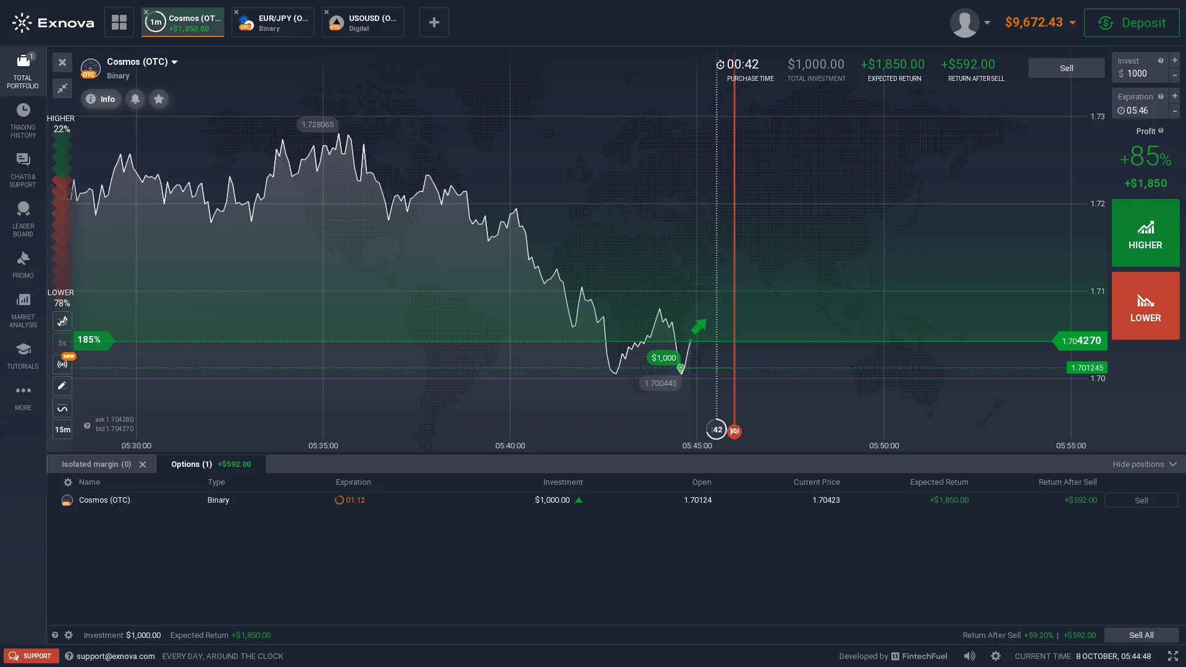Increase expiration time with plus

[1174, 96]
